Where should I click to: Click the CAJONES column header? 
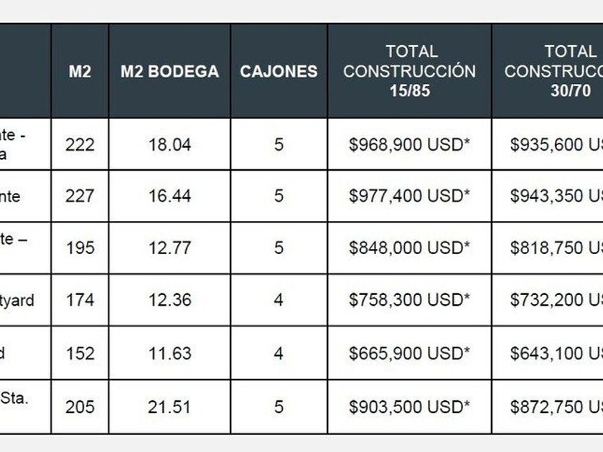(x=279, y=72)
